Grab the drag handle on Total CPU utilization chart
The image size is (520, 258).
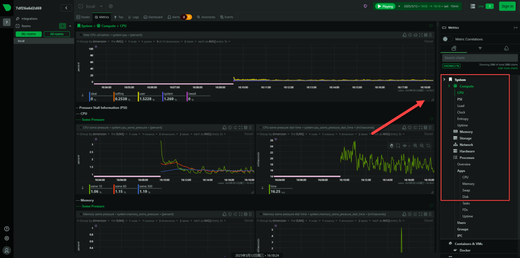click(x=430, y=35)
